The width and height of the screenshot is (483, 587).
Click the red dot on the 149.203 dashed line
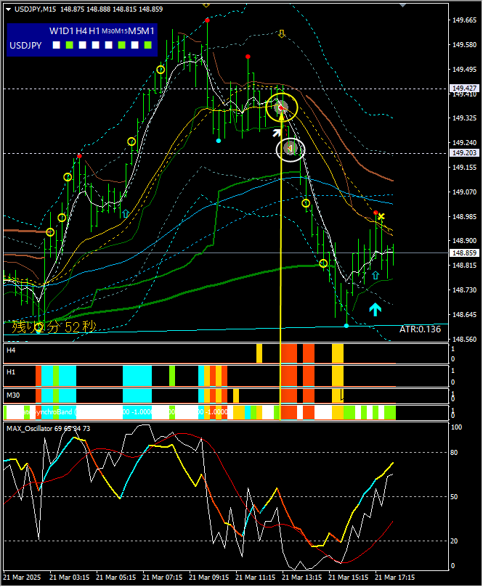[79, 156]
